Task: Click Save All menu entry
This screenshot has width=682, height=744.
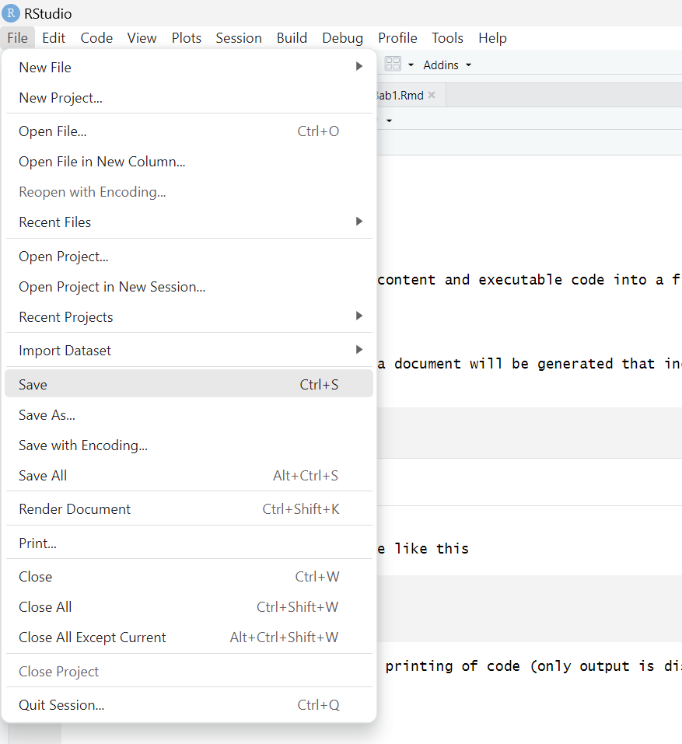Action: 189,476
